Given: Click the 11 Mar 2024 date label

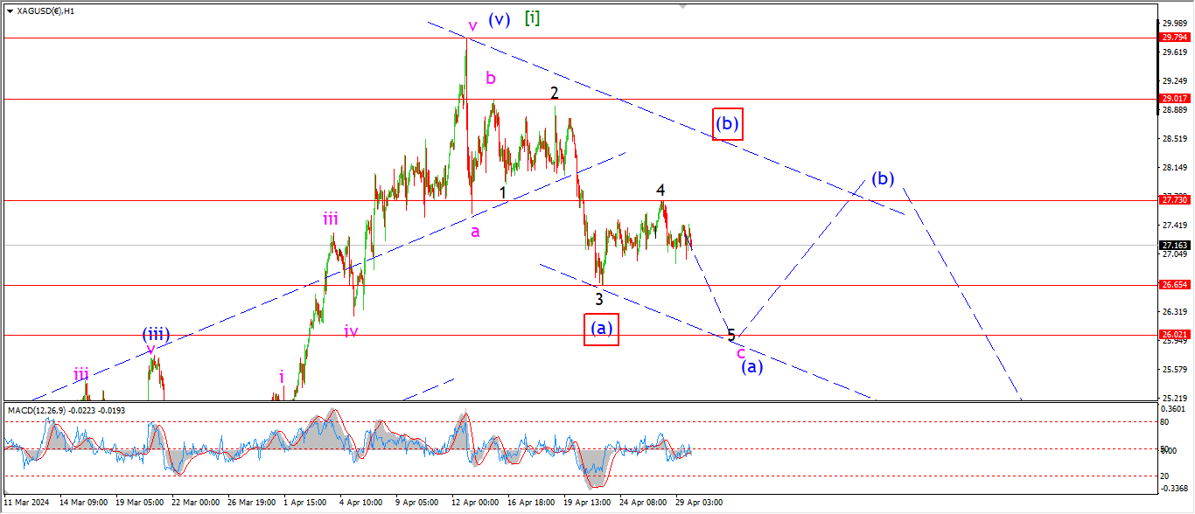Looking at the screenshot, I should (x=27, y=503).
